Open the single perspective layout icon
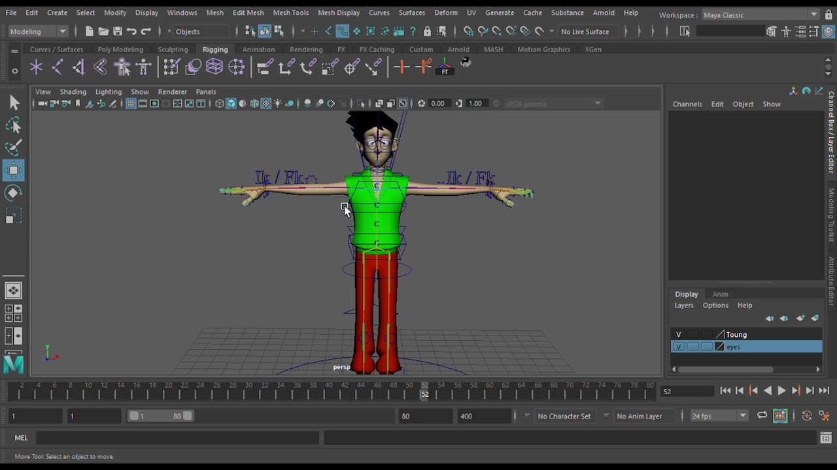The image size is (837, 470). pyautogui.click(x=14, y=291)
